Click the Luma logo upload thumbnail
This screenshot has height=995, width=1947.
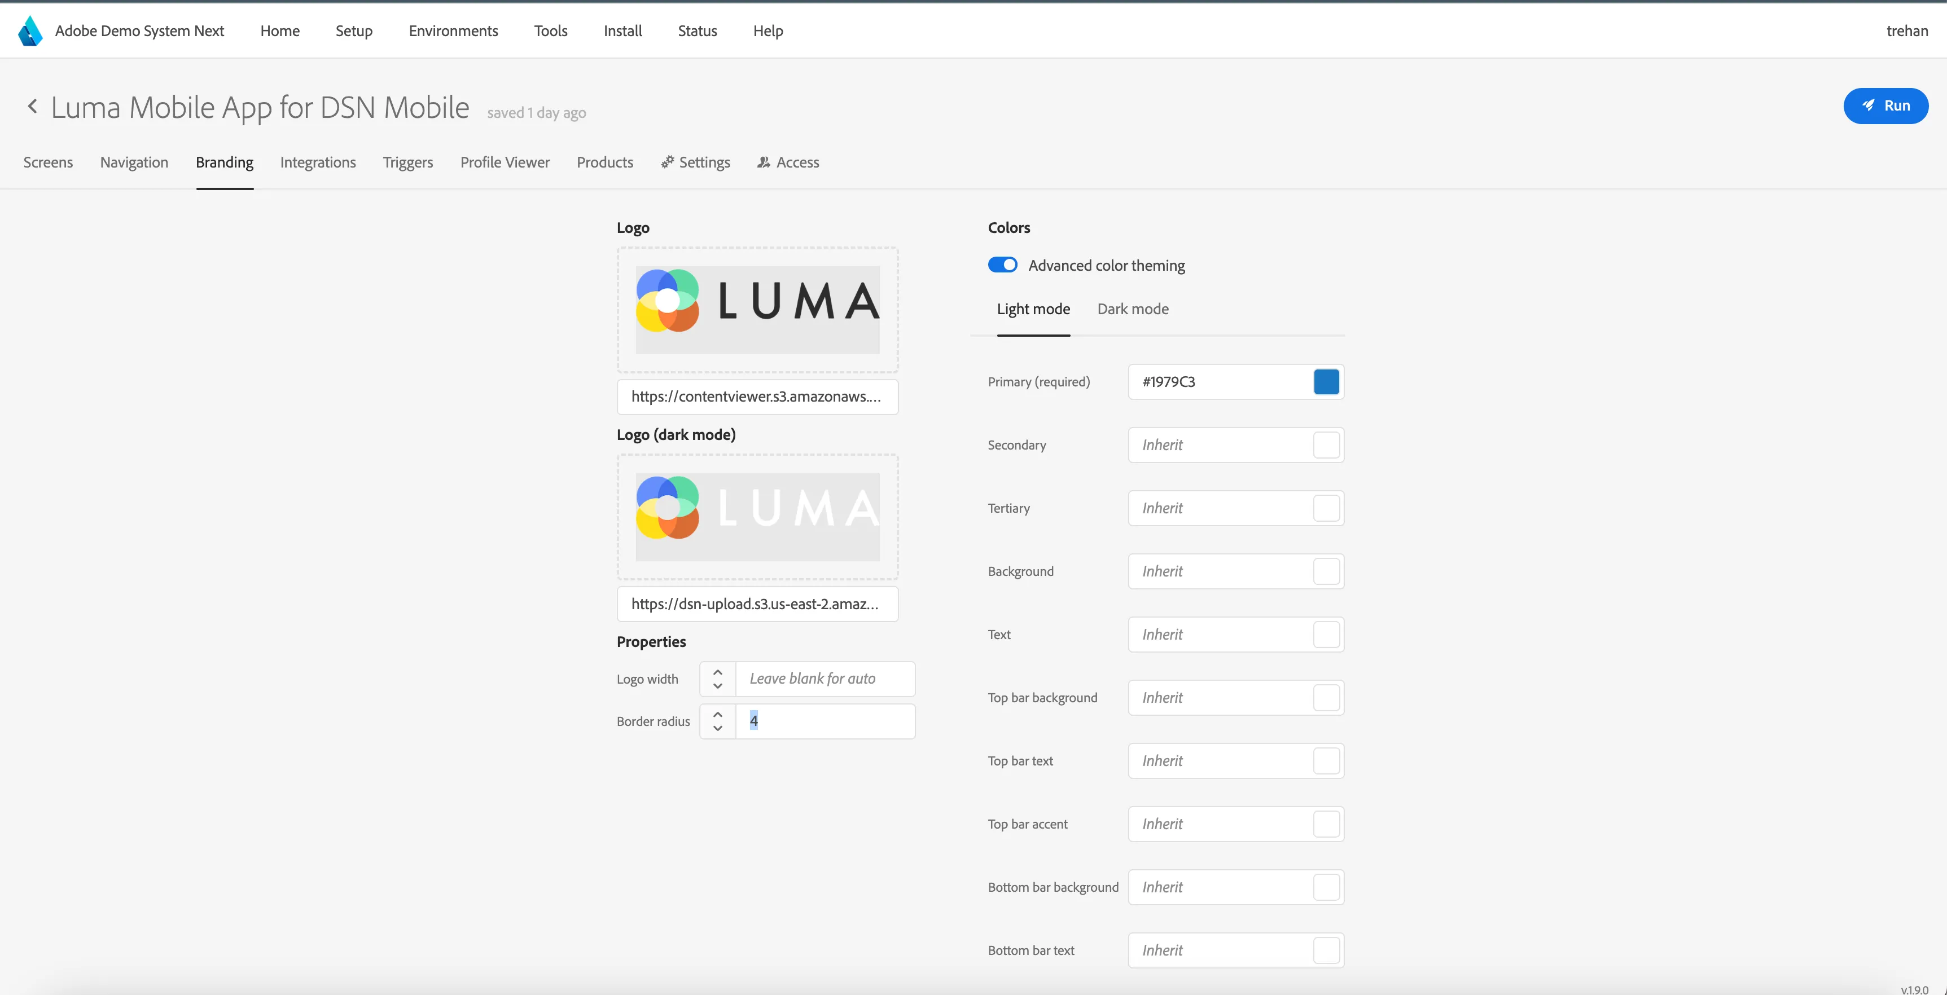(x=757, y=310)
